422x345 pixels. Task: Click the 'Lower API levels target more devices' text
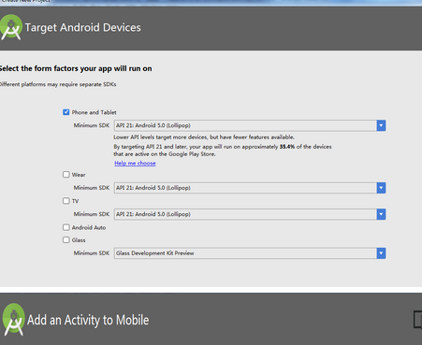(x=204, y=137)
